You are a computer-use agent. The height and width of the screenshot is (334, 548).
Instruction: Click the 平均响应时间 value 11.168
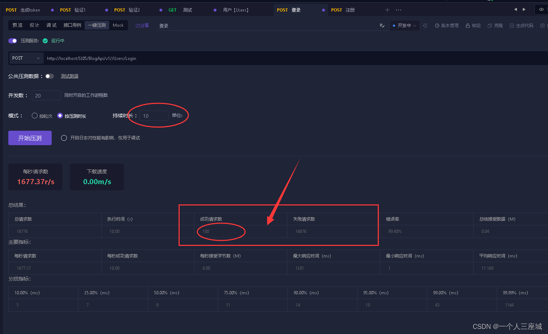[488, 268]
